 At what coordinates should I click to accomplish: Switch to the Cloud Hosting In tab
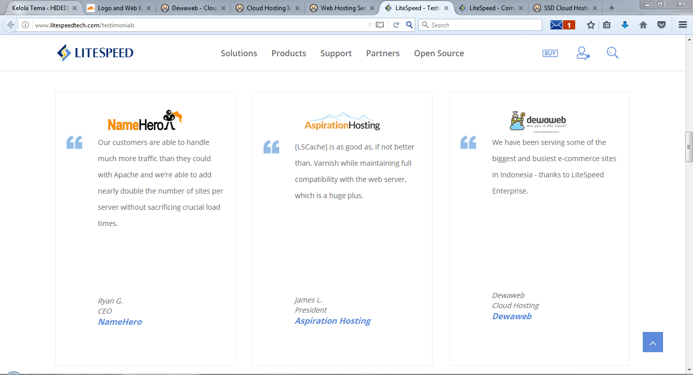(x=267, y=8)
